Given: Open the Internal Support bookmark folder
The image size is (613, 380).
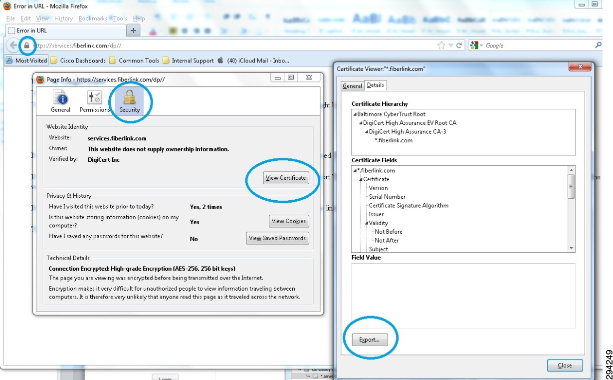Looking at the screenshot, I should (188, 60).
